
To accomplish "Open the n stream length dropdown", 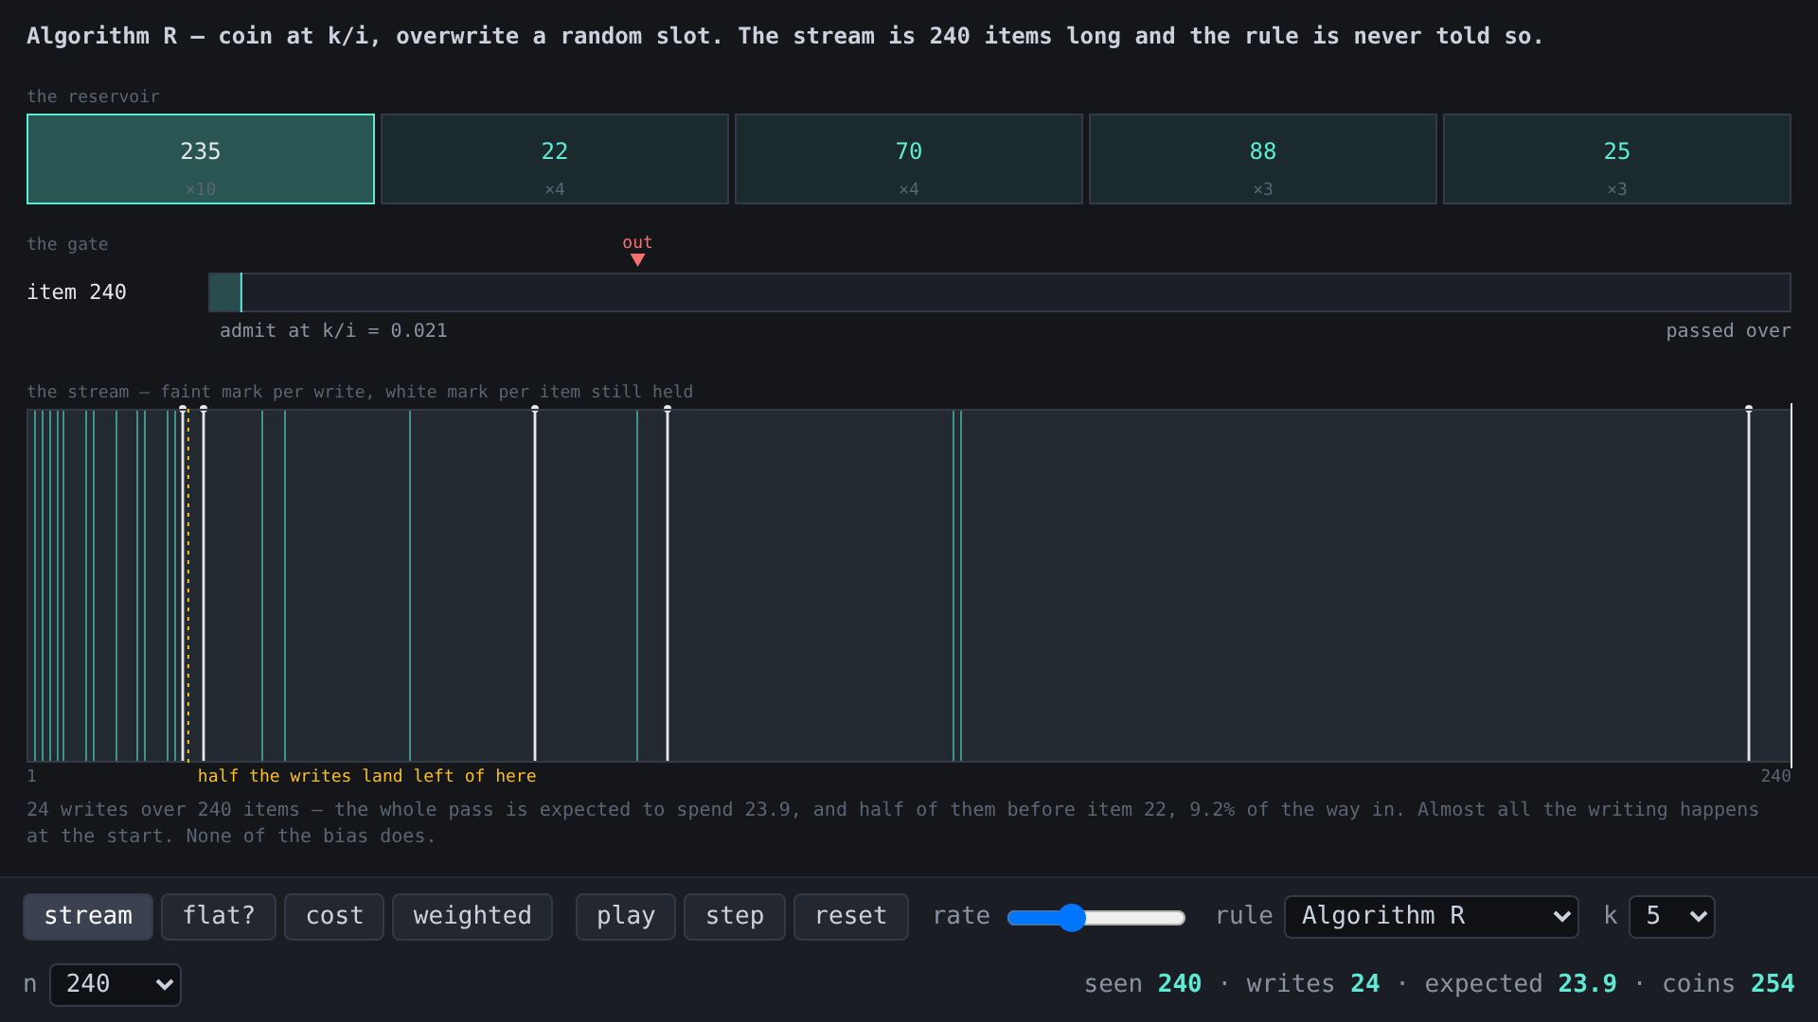I will pyautogui.click(x=116, y=984).
